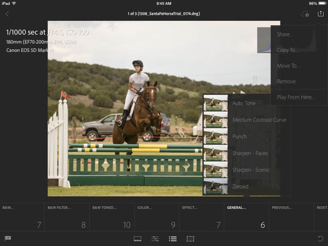
Task: Open the PREVIOUS... option
Action: coord(291,217)
